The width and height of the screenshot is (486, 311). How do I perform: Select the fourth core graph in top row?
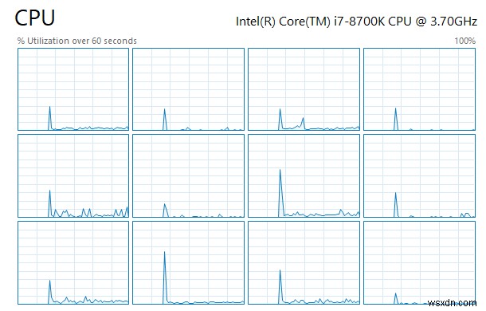419,89
